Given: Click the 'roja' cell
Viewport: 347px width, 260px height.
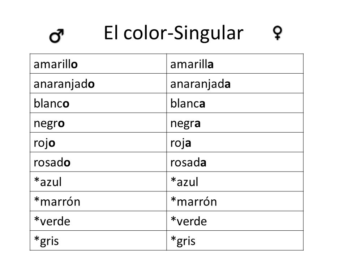Looking at the screenshot, I should click(235, 142).
